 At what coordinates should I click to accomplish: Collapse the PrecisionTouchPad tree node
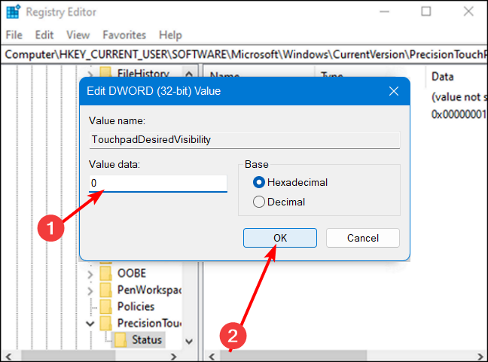point(90,323)
